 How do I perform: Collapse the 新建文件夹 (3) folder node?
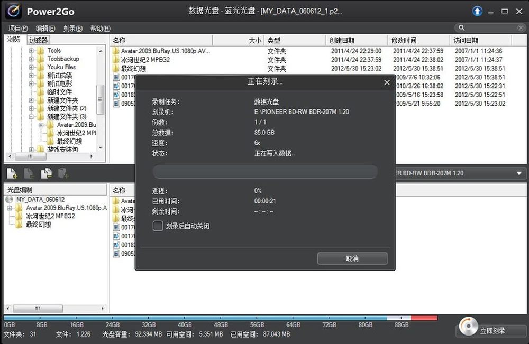pos(31,117)
